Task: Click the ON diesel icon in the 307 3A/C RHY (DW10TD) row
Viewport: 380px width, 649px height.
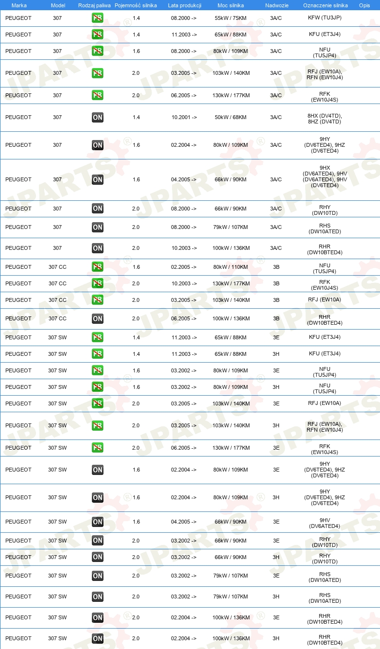Action: coord(98,209)
